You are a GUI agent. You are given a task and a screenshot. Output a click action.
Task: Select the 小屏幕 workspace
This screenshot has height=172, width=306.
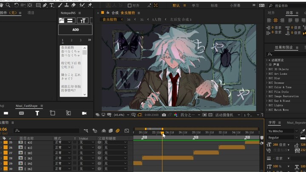(235, 6)
